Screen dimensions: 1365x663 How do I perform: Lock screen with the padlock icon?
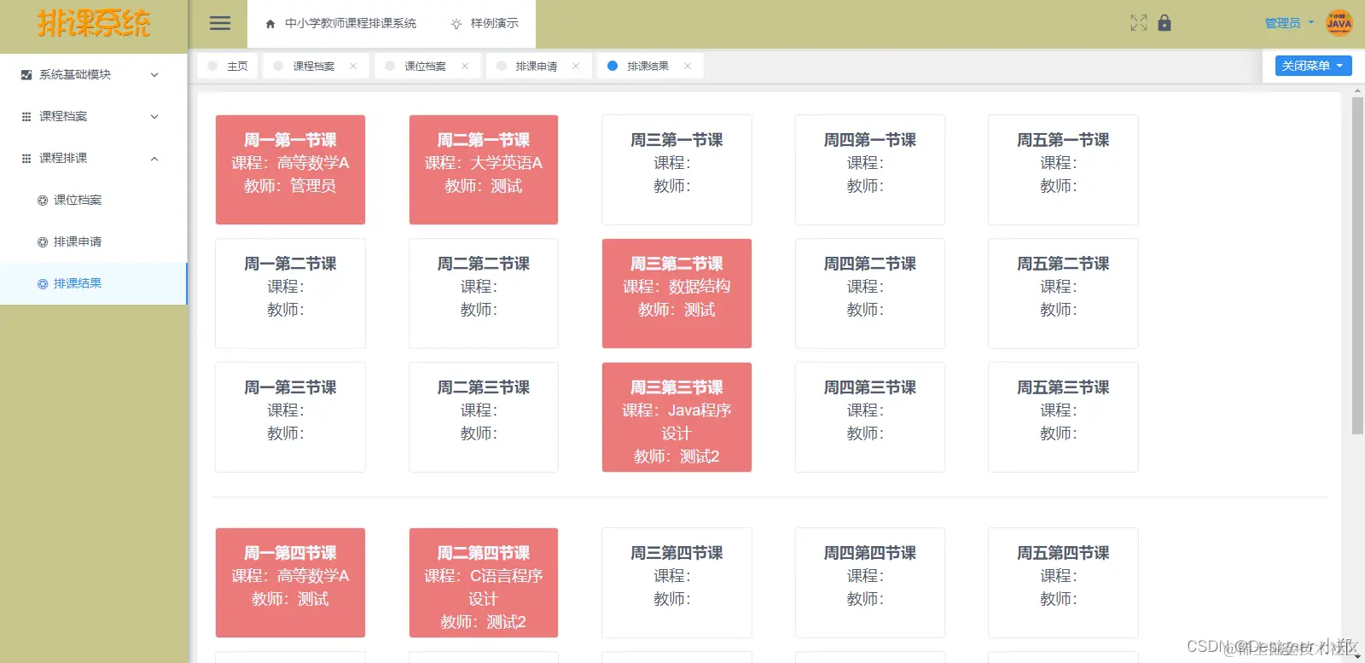tap(1165, 23)
